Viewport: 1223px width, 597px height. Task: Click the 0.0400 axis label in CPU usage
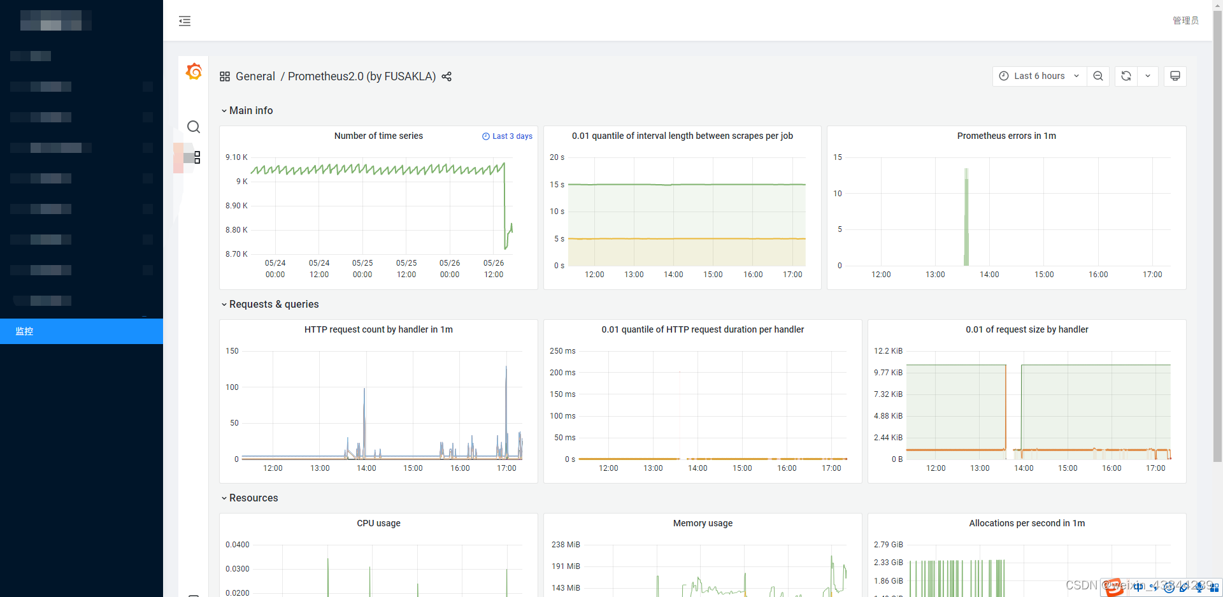point(238,545)
